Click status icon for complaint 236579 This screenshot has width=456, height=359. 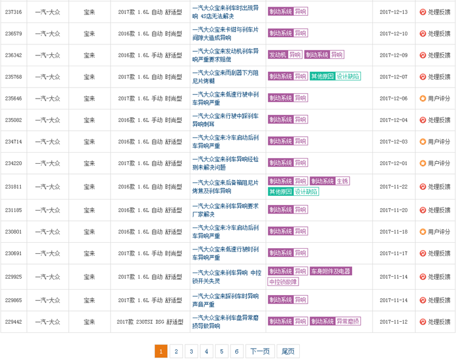[x=423, y=33]
